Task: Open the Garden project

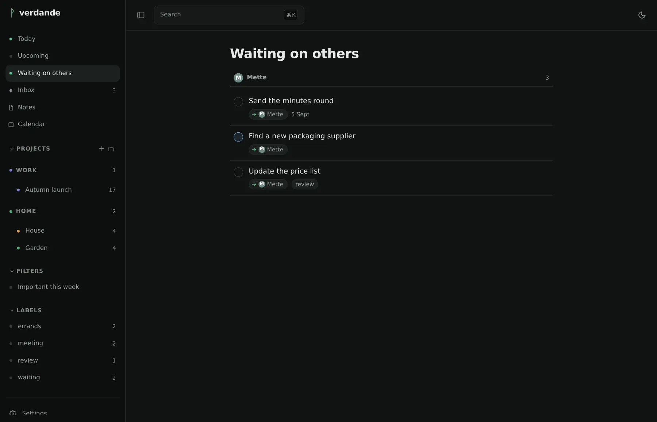Action: (x=66, y=248)
